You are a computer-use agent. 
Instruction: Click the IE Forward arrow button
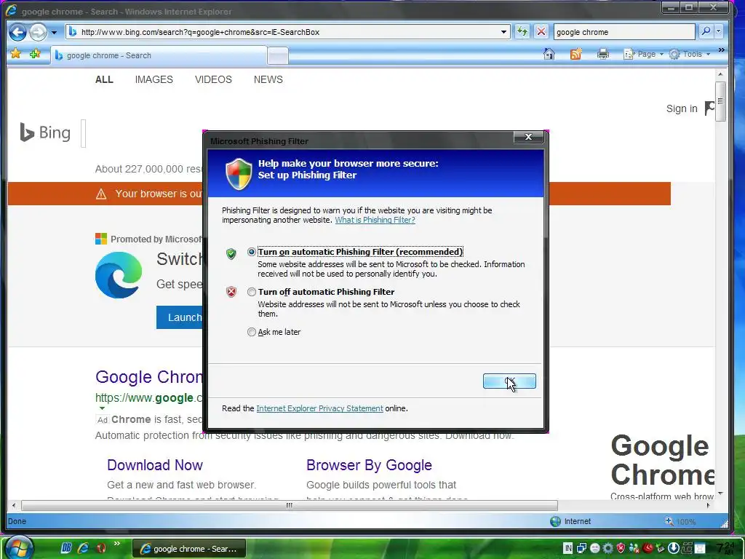[38, 32]
